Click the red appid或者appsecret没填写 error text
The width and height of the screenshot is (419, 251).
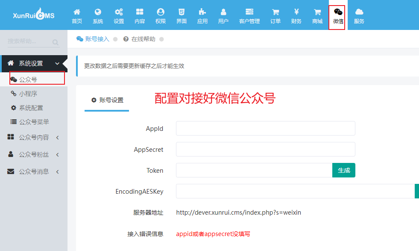[x=213, y=234]
